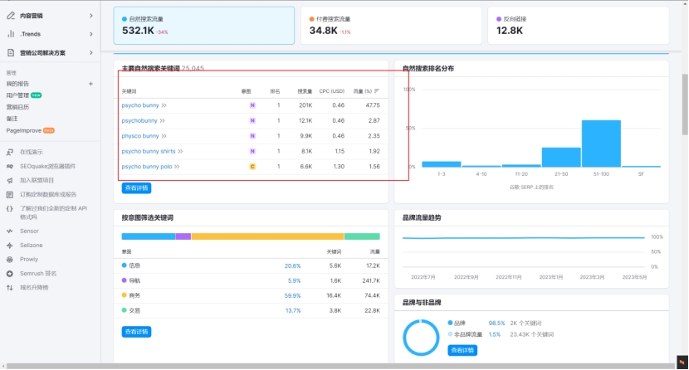
Task: Select the 自然搜索流量 tab card
Action: point(203,26)
